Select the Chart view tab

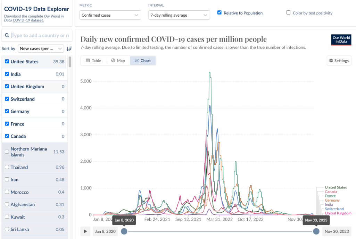[143, 61]
